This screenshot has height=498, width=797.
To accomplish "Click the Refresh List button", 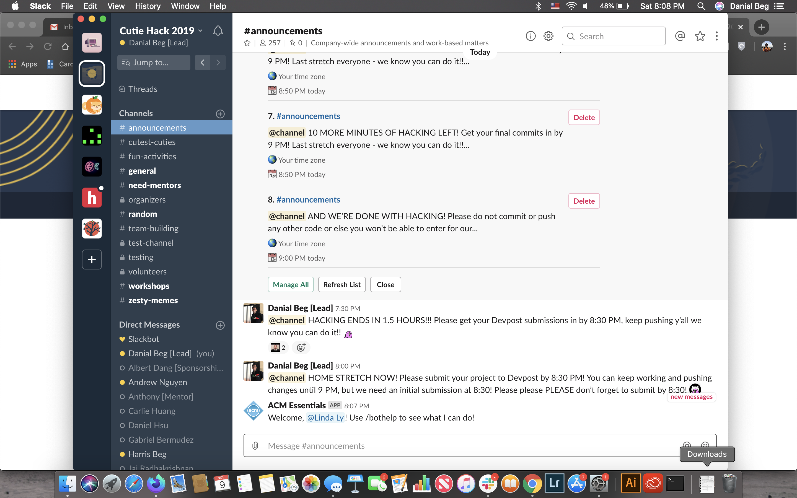I will tap(341, 285).
